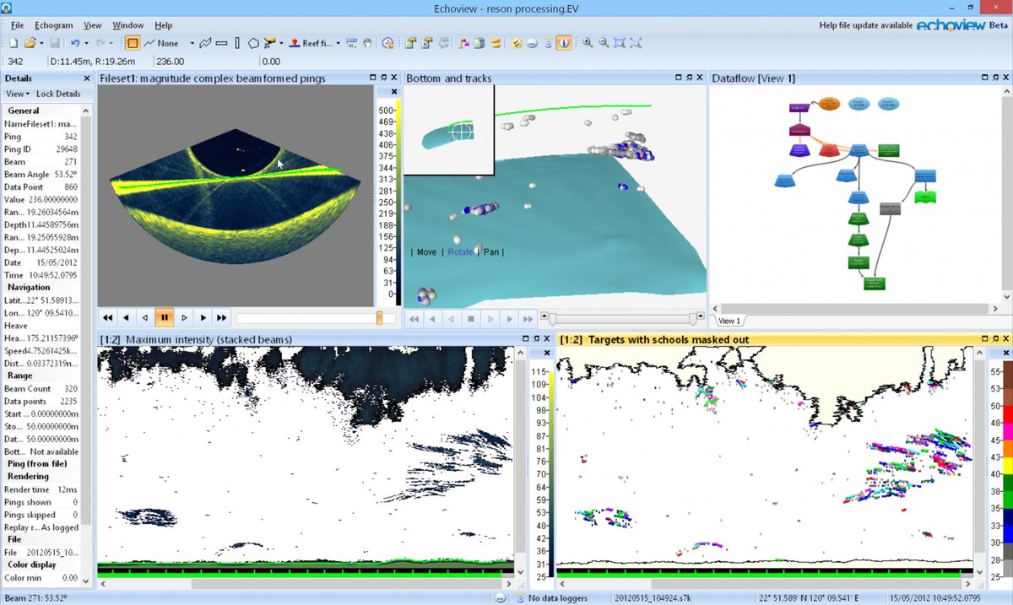Select the rectangle selection tool
This screenshot has height=605, width=1013.
click(x=132, y=43)
